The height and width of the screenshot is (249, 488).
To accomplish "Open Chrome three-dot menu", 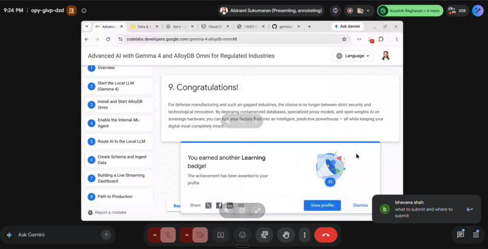I will 397,39.
